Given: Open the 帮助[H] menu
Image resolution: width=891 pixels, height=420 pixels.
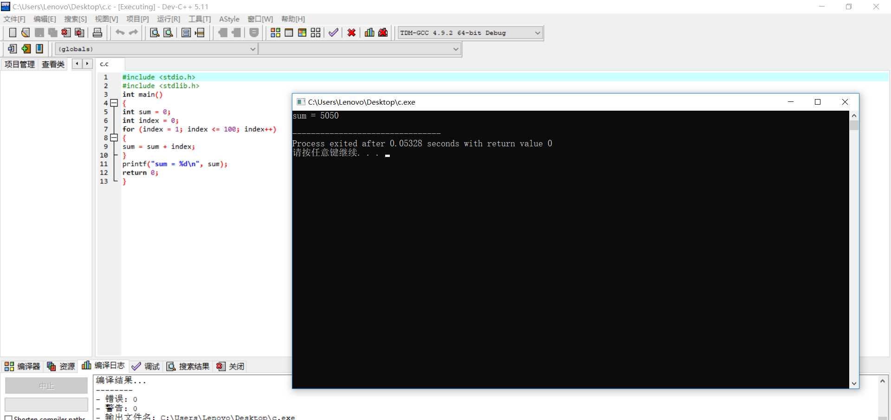Looking at the screenshot, I should coord(293,19).
